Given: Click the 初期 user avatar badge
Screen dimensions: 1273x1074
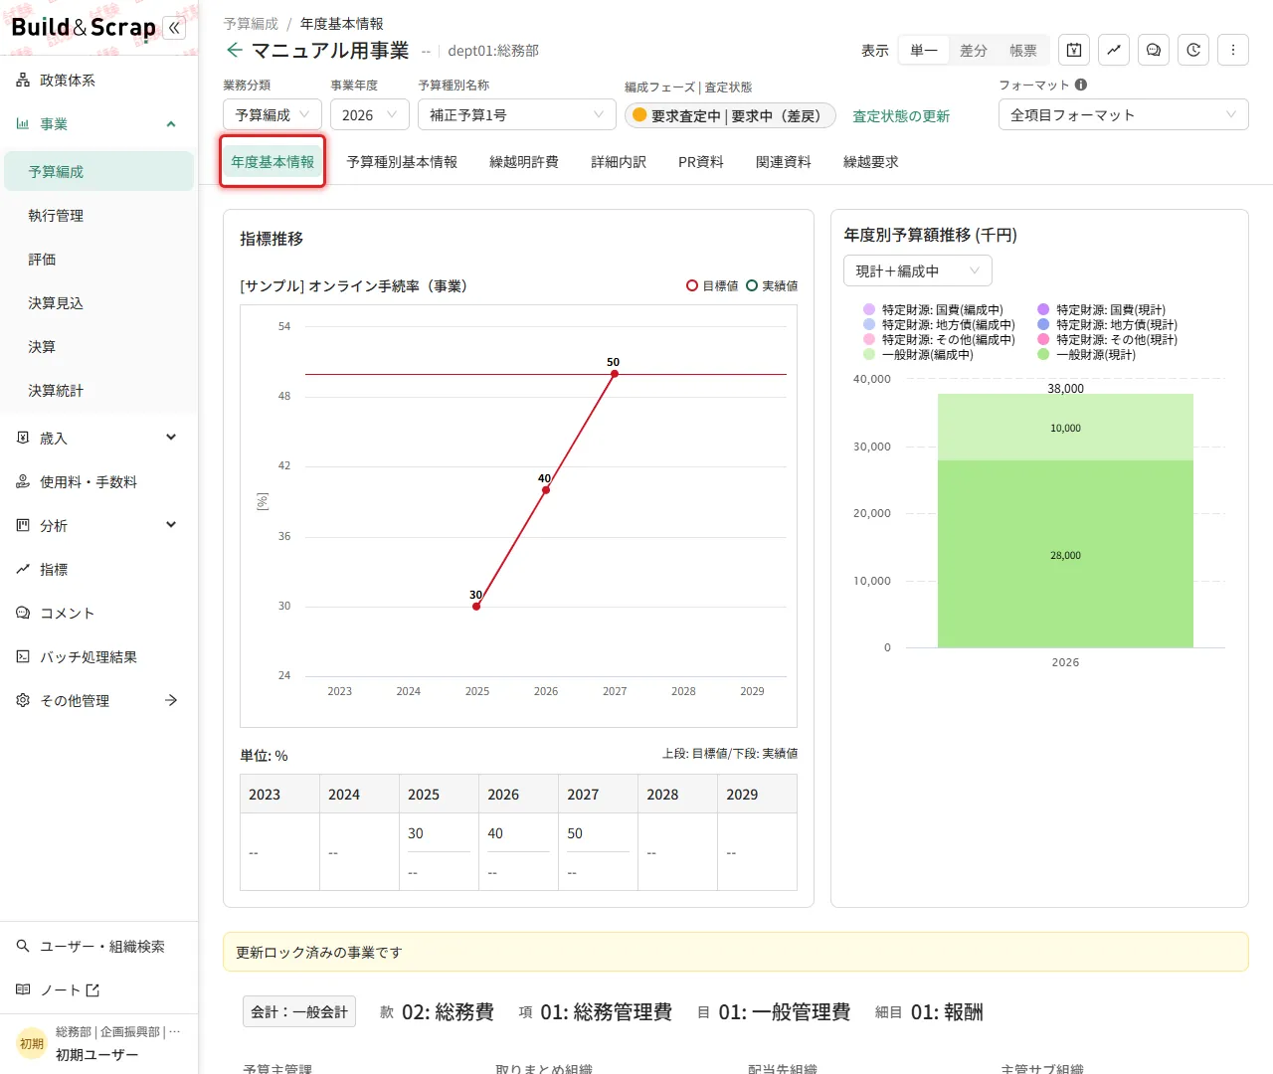Looking at the screenshot, I should click(32, 1043).
